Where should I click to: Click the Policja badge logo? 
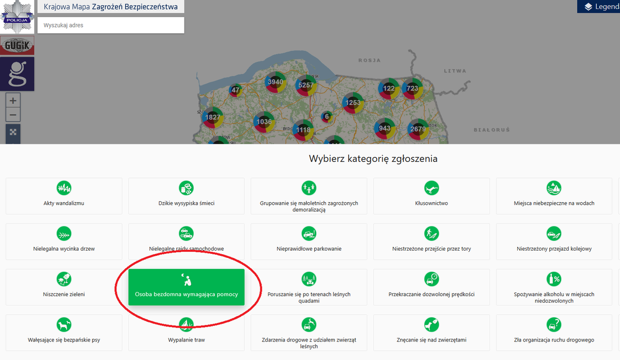[17, 17]
